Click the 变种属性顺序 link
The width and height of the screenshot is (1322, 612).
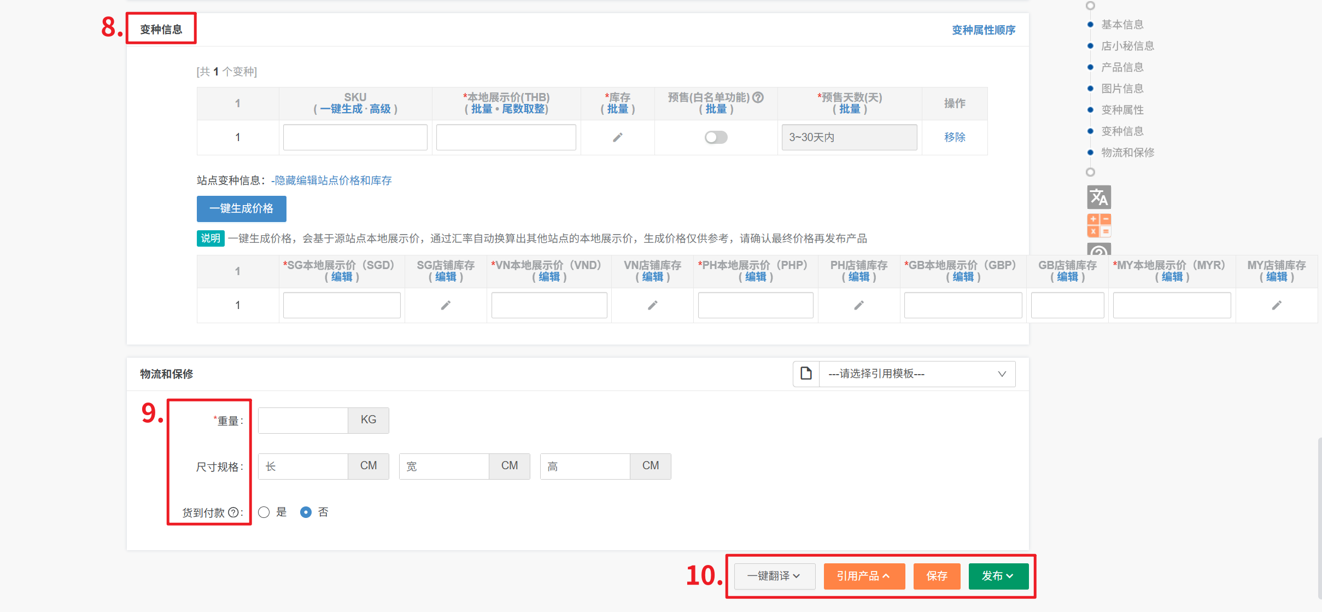(x=983, y=30)
